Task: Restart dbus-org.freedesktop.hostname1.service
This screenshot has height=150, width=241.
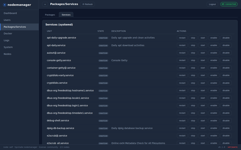Action: (x=182, y=91)
